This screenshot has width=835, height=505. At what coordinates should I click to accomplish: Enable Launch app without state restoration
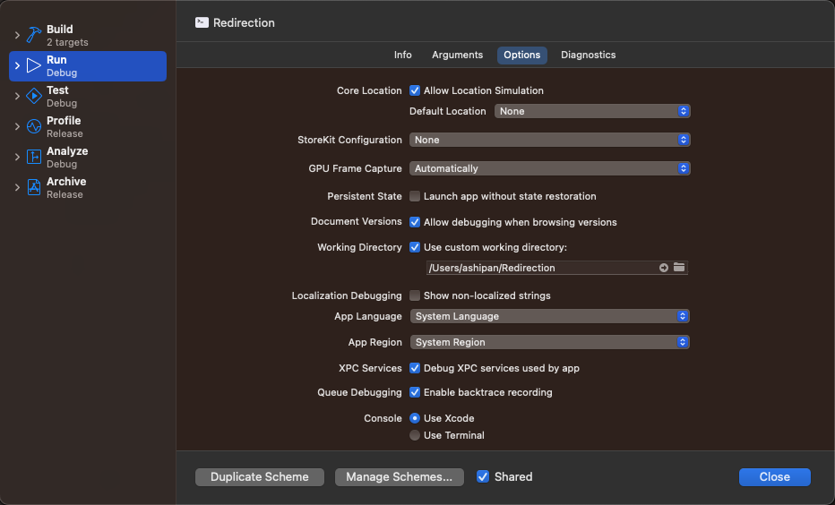point(415,196)
